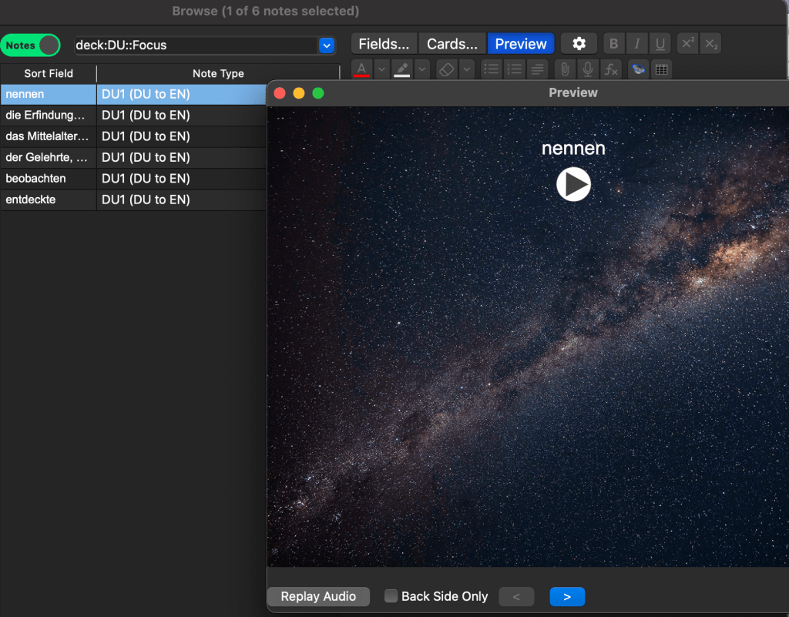Toggle underline formatting
789x617 pixels.
click(x=660, y=44)
